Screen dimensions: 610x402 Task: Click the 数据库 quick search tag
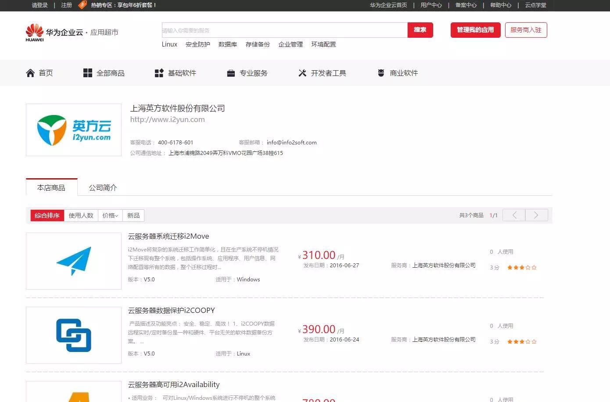(228, 44)
